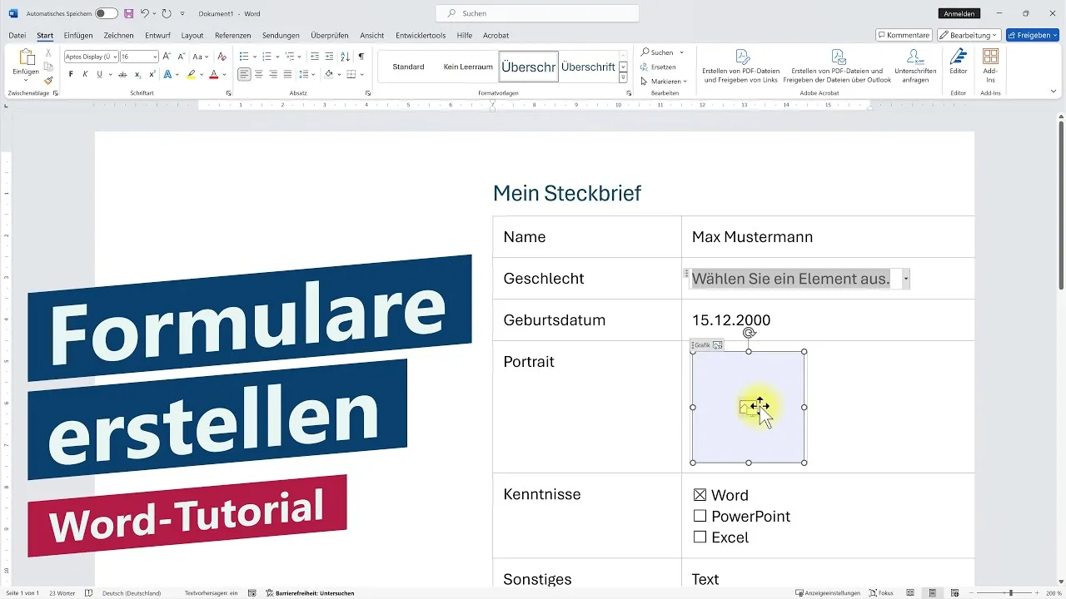Viewport: 1066px width, 599px height.
Task: Click the Unterschriften anfragen Adobe icon
Action: click(914, 62)
